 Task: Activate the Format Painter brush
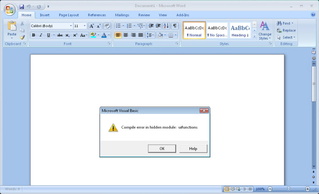point(22,37)
